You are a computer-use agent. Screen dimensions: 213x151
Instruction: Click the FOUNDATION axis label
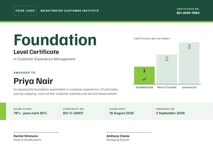[x=144, y=87]
